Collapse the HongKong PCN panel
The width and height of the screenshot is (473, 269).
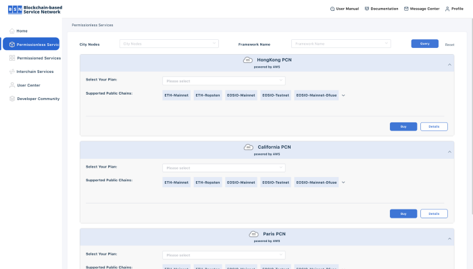[x=449, y=64]
